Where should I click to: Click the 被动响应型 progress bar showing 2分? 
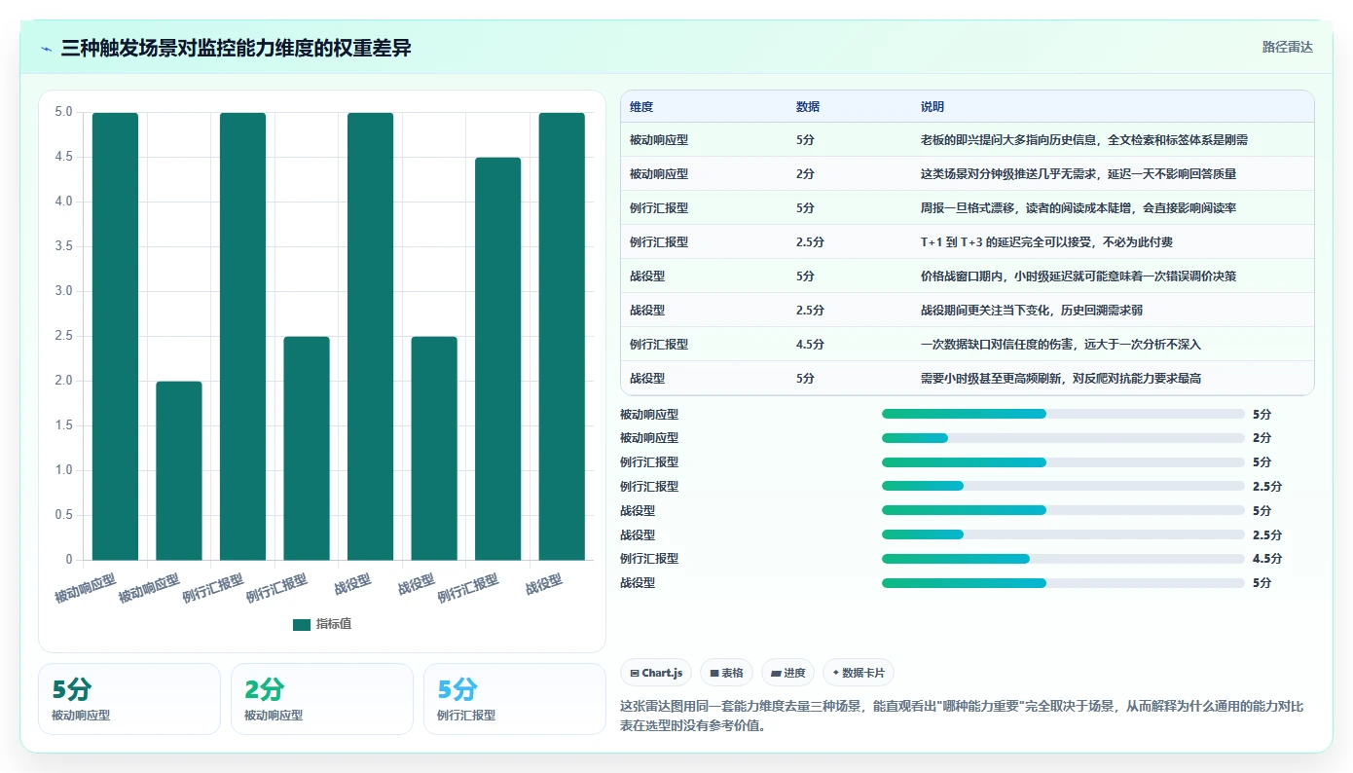pyautogui.click(x=1063, y=438)
